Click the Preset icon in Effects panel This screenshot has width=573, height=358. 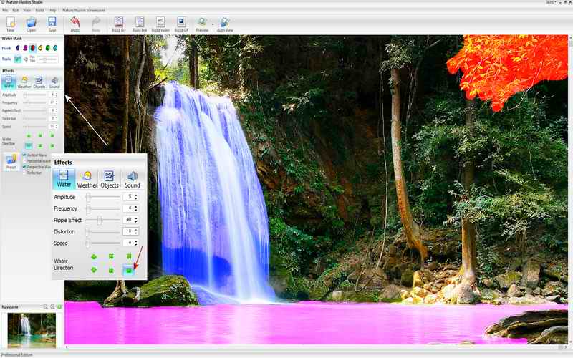pyautogui.click(x=11, y=161)
